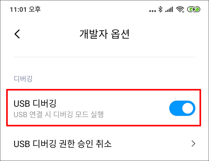Image resolution: width=209 pixels, height=161 pixels.
Task: Click the cellular signal bars icon
Action: click(x=169, y=9)
